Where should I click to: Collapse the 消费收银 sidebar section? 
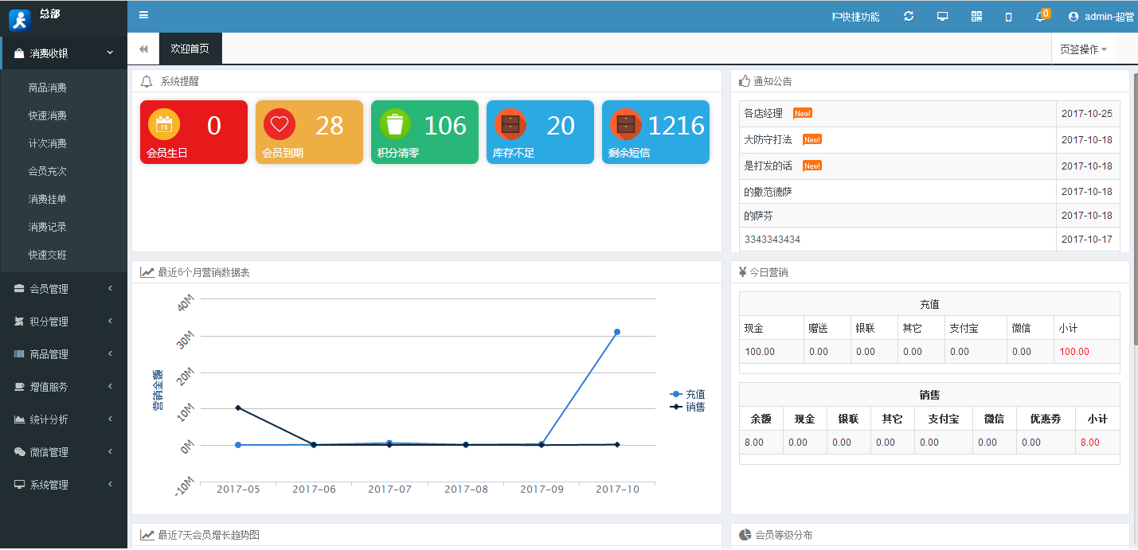(64, 53)
